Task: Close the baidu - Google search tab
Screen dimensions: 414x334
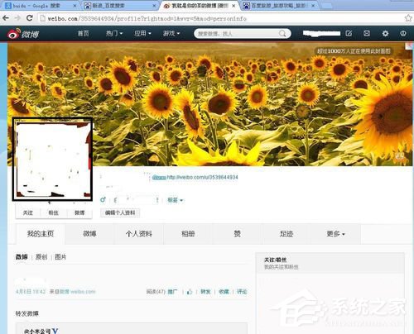Action: point(75,6)
